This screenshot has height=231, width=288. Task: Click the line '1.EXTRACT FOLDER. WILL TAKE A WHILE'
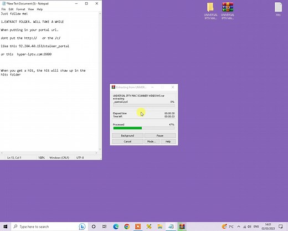32,22
